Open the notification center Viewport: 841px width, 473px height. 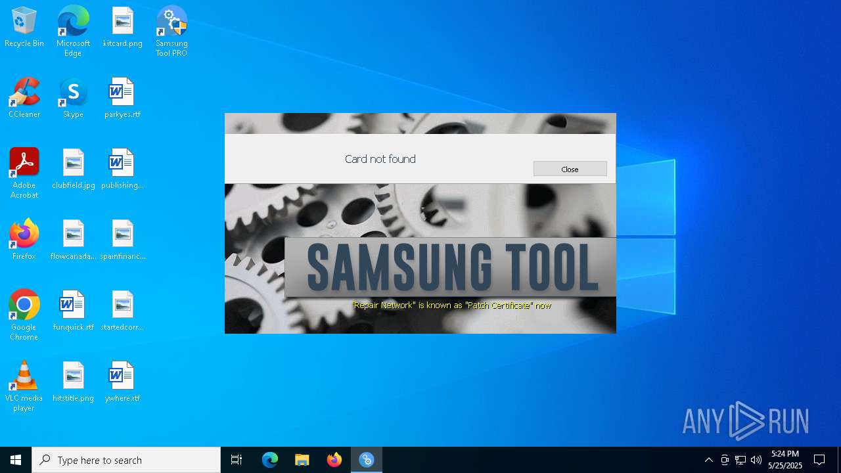tap(819, 460)
